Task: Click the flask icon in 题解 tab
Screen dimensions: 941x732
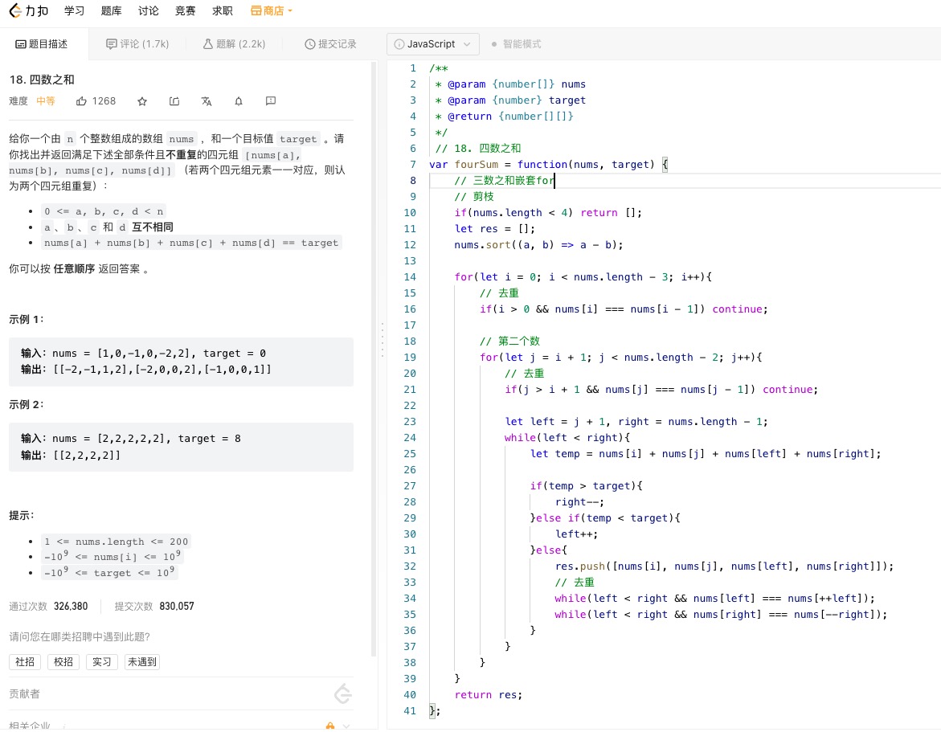Action: (207, 44)
